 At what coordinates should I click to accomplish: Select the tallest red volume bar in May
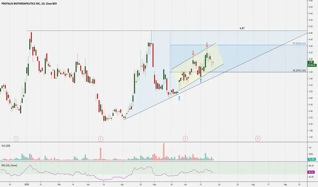(x=164, y=152)
